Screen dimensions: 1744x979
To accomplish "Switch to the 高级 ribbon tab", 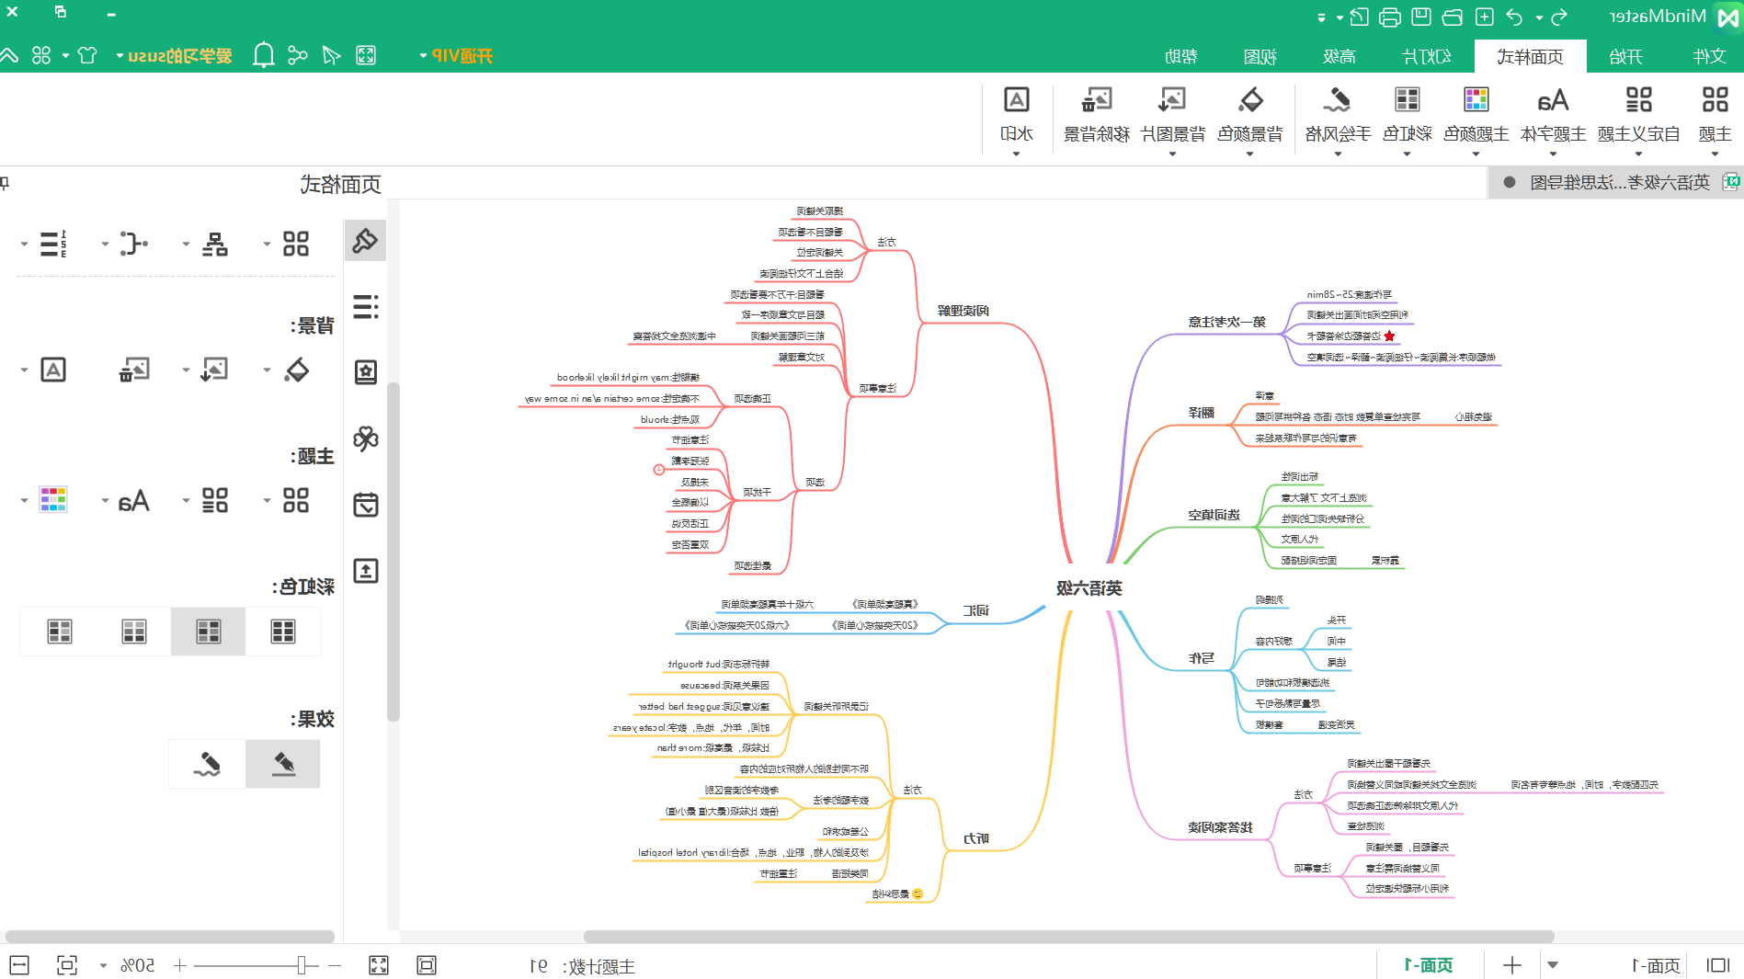I will pos(1339,56).
